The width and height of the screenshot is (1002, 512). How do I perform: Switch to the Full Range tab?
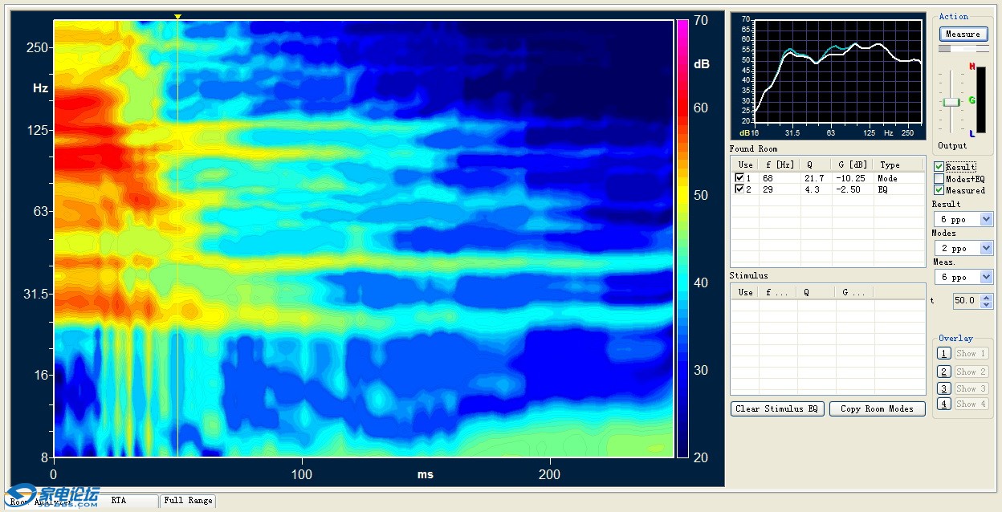tap(189, 501)
